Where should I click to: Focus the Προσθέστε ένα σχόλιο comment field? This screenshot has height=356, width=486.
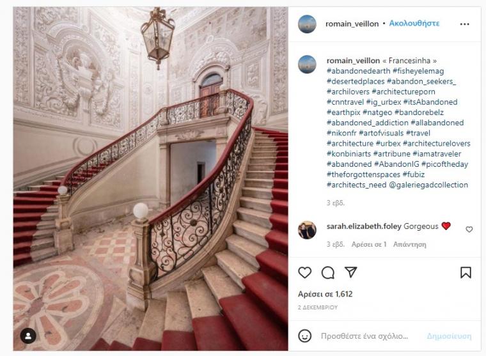[364, 336]
